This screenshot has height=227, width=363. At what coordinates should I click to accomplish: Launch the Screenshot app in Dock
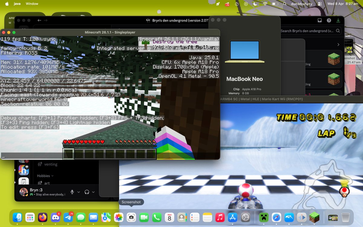coord(131,217)
